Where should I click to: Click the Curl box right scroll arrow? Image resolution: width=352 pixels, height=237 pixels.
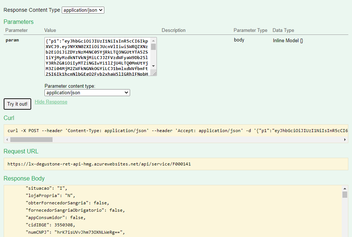click(345, 139)
